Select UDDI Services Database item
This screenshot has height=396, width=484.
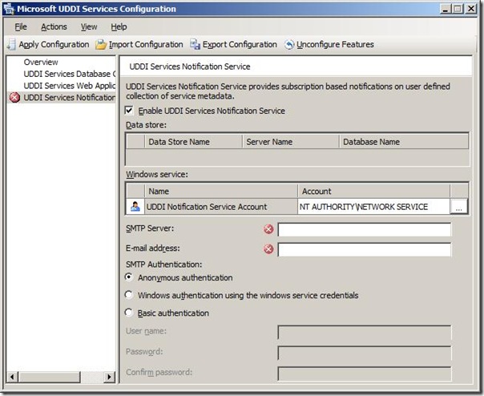point(70,74)
